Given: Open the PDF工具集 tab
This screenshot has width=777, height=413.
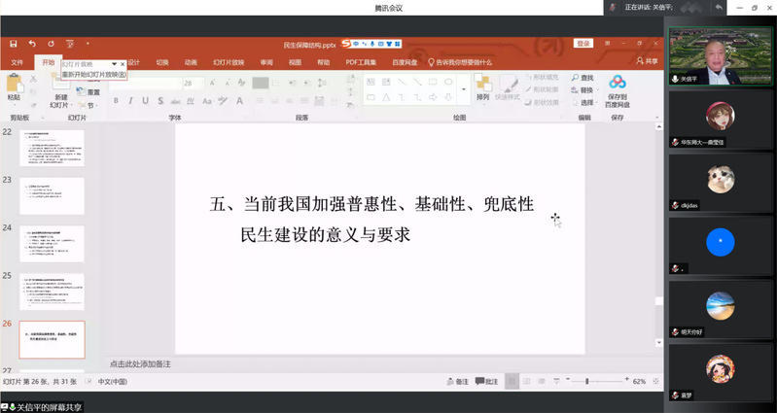Looking at the screenshot, I should click(x=361, y=62).
